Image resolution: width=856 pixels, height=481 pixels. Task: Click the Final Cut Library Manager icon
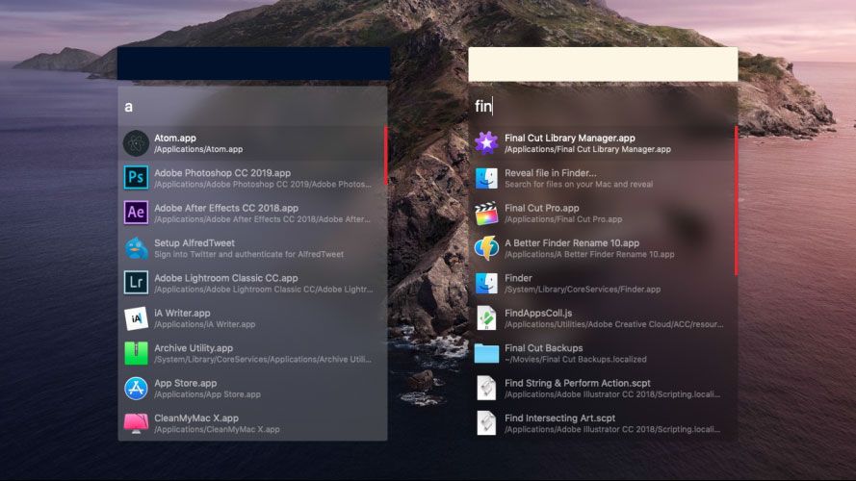coord(486,143)
